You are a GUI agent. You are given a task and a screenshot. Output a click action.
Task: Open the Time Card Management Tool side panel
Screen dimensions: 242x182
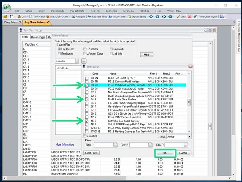[x=239, y=36]
